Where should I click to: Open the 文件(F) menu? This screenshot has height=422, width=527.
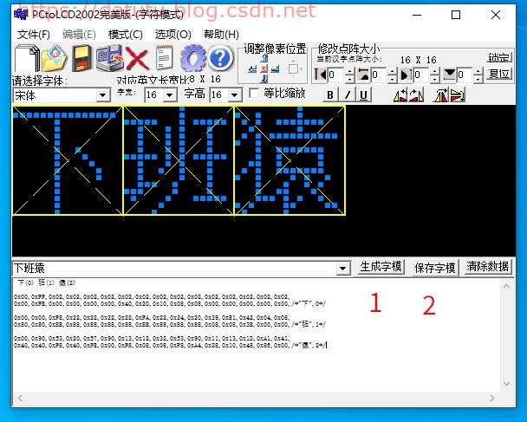pos(34,34)
